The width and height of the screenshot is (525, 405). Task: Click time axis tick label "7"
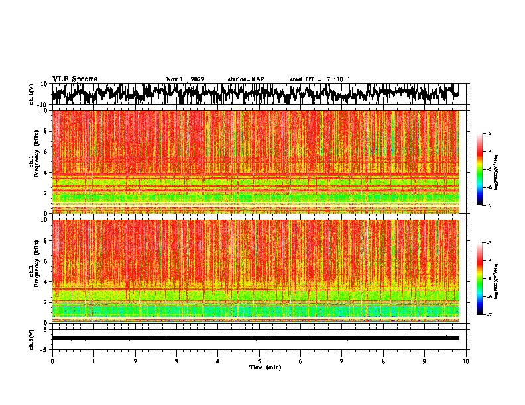point(342,361)
